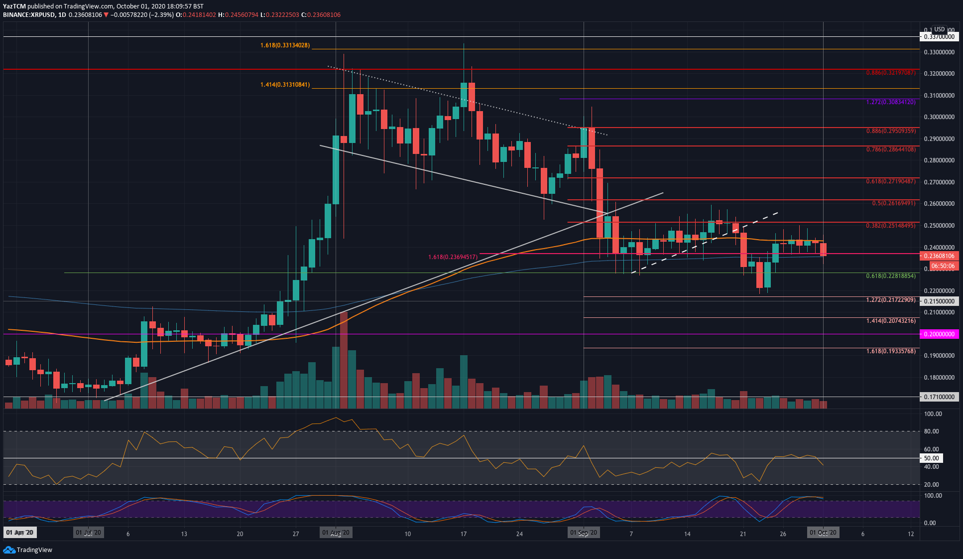Click the 0.00 stochastic axis label

pyautogui.click(x=930, y=523)
